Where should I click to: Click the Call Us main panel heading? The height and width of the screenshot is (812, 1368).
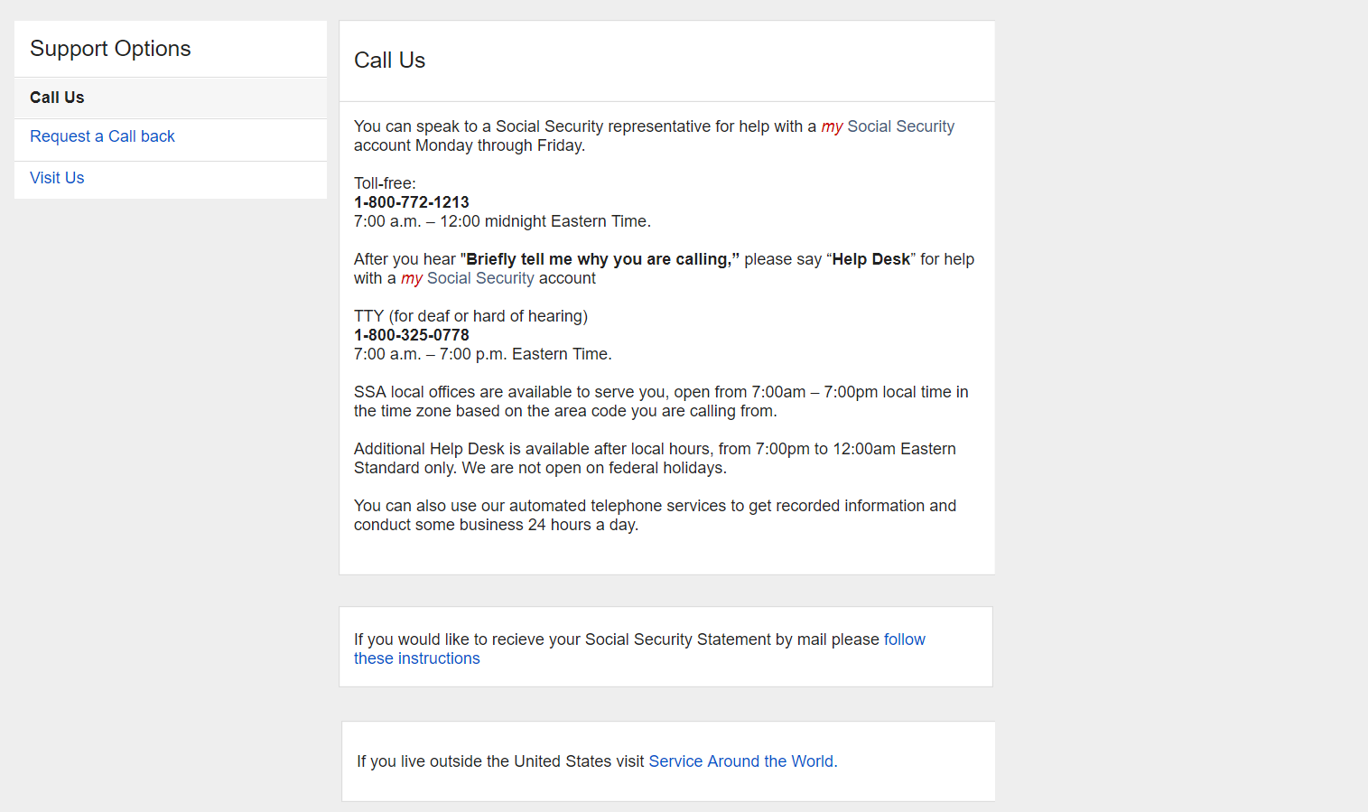tap(389, 61)
